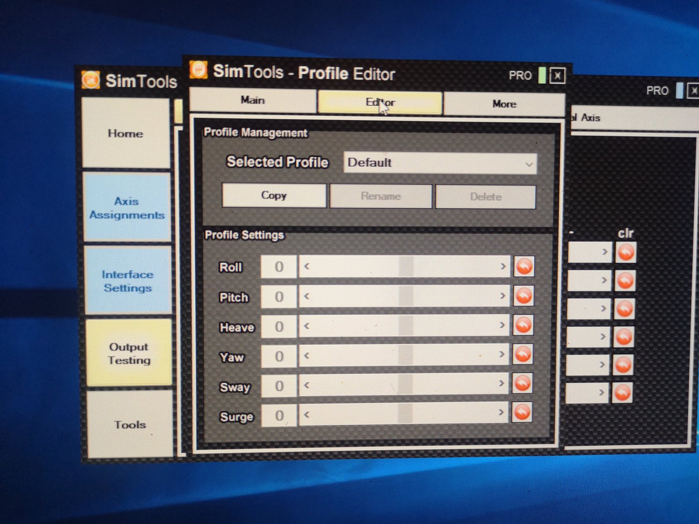Click the blue PRO indicator in the background window

coord(679,90)
